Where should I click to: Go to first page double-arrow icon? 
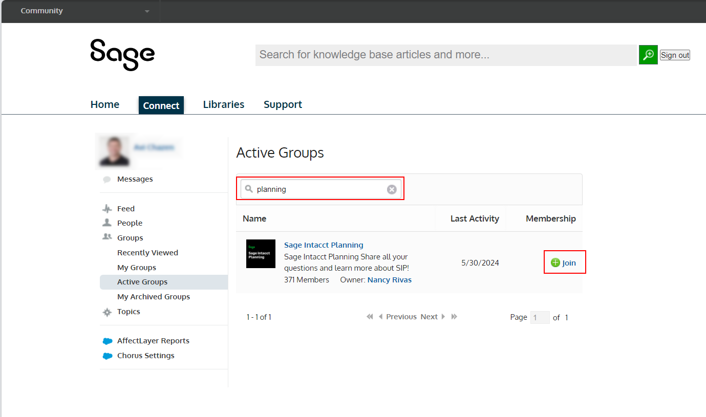pyautogui.click(x=370, y=317)
